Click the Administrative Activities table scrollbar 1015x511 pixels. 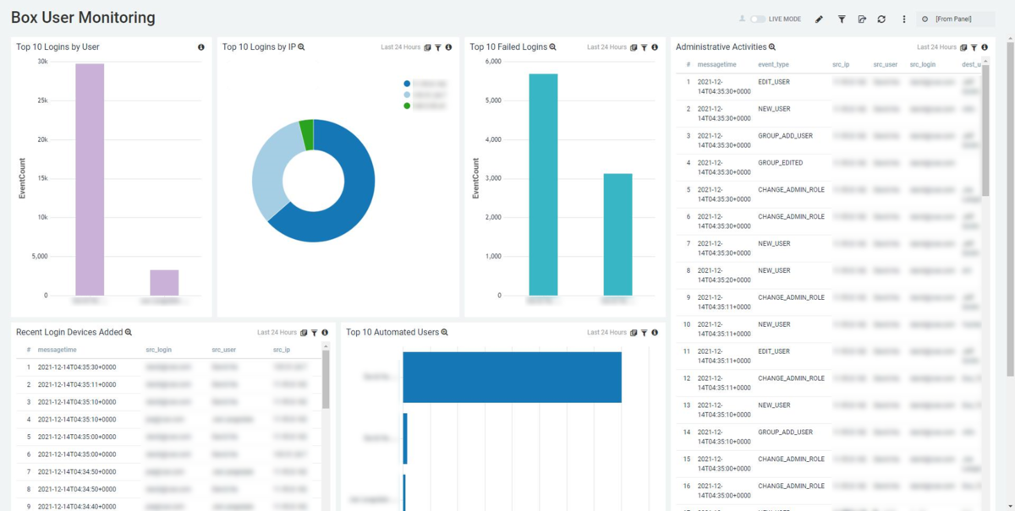pyautogui.click(x=985, y=127)
